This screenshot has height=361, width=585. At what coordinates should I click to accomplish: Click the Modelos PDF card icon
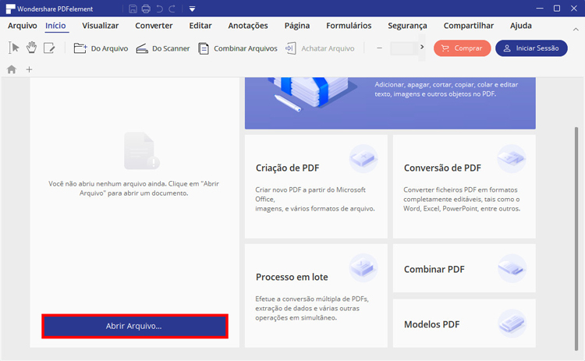(512, 324)
